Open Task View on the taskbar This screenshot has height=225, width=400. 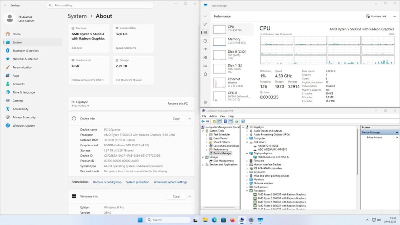pyautogui.click(x=196, y=220)
